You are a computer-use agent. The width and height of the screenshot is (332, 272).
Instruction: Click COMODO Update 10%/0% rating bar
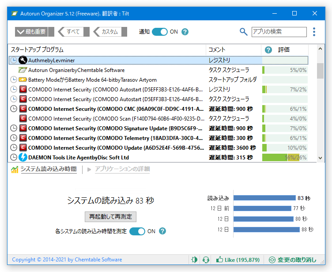[x=285, y=147]
